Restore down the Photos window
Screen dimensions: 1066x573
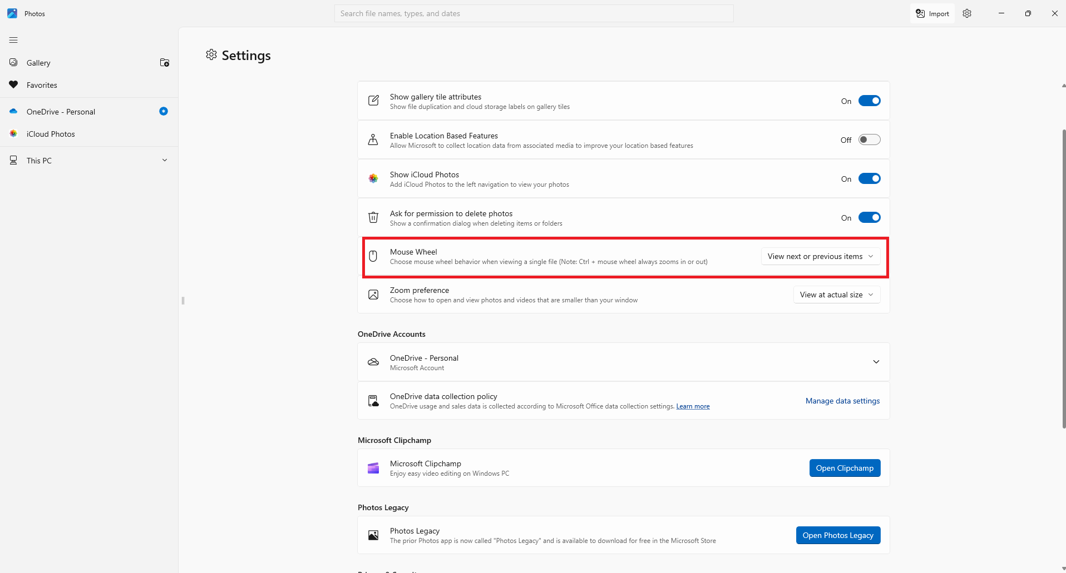pyautogui.click(x=1028, y=13)
